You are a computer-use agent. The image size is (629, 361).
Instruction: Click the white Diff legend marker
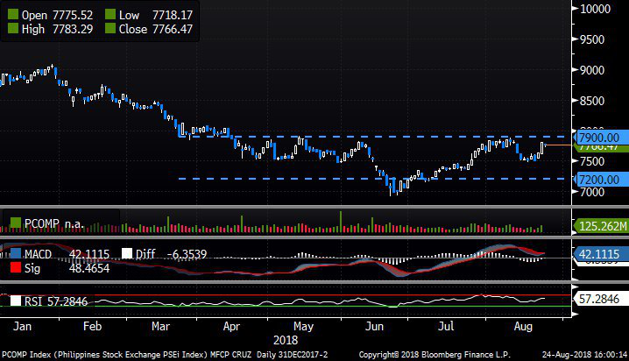pos(128,253)
